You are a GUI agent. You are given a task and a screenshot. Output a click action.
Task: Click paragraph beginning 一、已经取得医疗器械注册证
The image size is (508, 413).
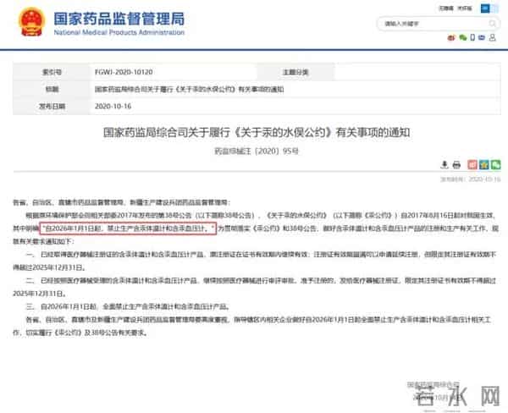(x=254, y=261)
